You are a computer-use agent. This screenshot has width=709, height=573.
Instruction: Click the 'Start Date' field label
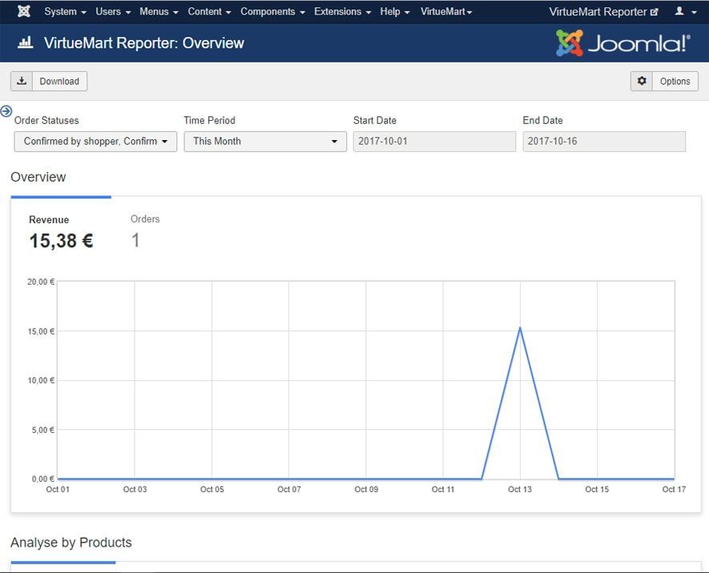coord(375,121)
